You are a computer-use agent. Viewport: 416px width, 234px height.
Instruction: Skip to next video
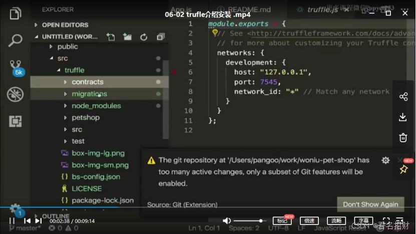point(39,220)
